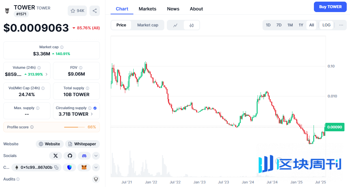This screenshot has height=187, width=350.
Task: Set chart range to 1Y
Action: pyautogui.click(x=301, y=25)
